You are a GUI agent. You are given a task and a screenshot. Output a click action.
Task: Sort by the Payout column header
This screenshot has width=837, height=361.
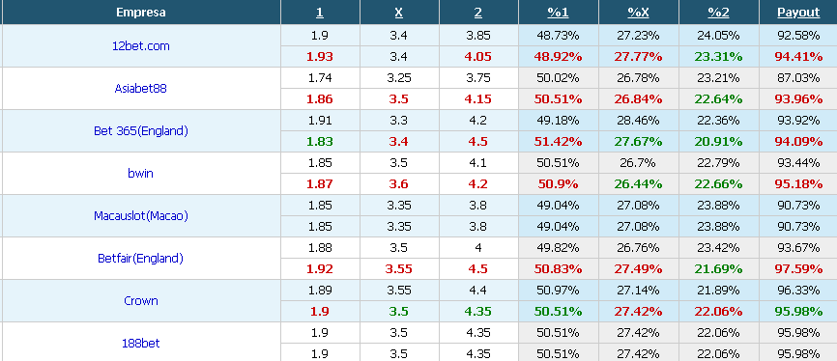798,13
